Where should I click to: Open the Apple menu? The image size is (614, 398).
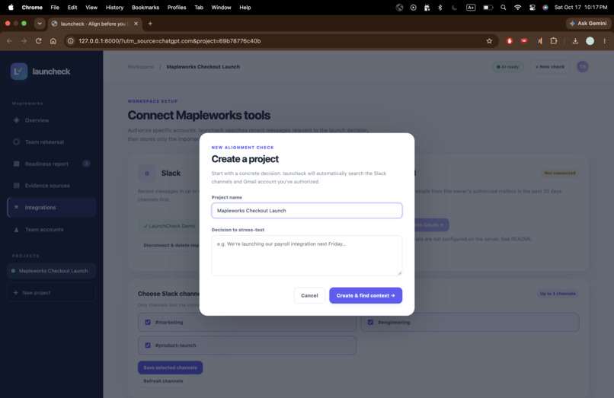(11, 8)
